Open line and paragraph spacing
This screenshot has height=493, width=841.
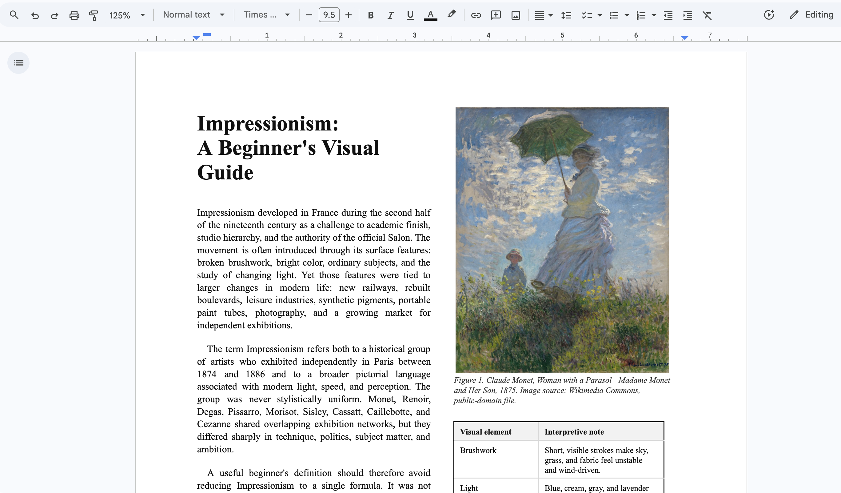(566, 15)
